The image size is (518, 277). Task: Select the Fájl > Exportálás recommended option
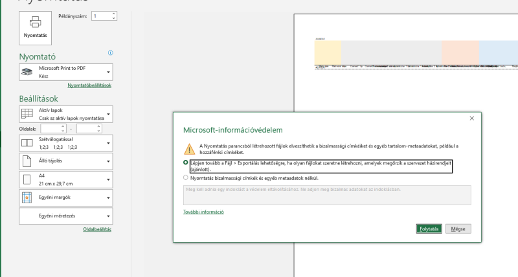[x=186, y=162]
